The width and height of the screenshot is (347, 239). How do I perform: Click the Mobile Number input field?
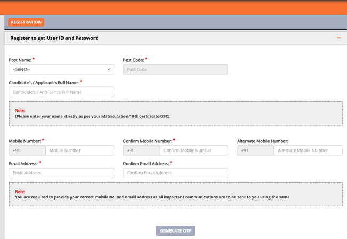click(x=80, y=150)
